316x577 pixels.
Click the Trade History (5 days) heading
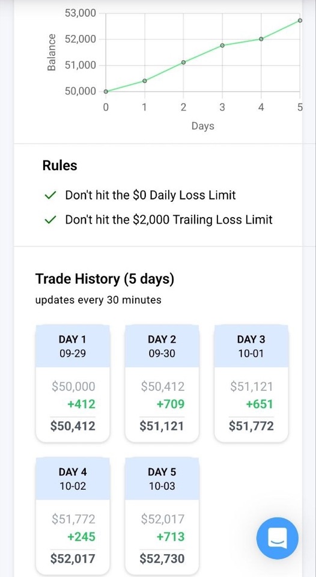(x=105, y=279)
